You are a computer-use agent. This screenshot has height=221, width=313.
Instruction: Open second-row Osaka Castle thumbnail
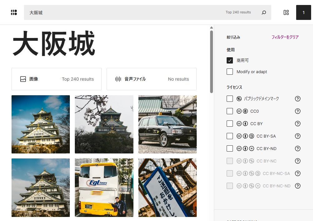tap(41, 187)
